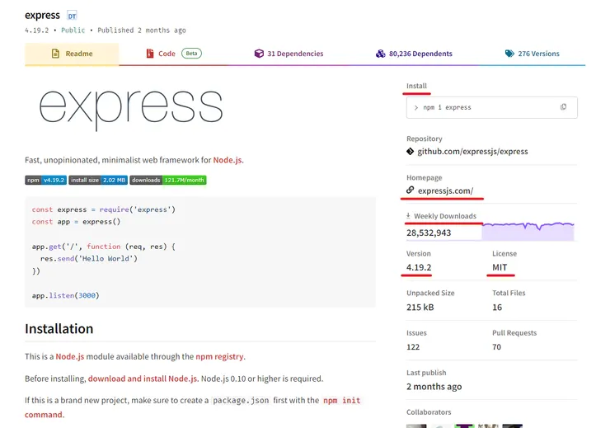
Task: Click the red Code file icon
Action: point(150,54)
